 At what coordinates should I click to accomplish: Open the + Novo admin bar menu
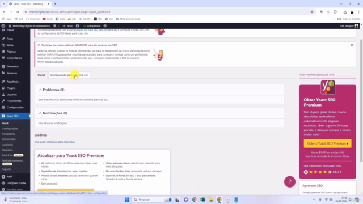pyautogui.click(x=68, y=26)
